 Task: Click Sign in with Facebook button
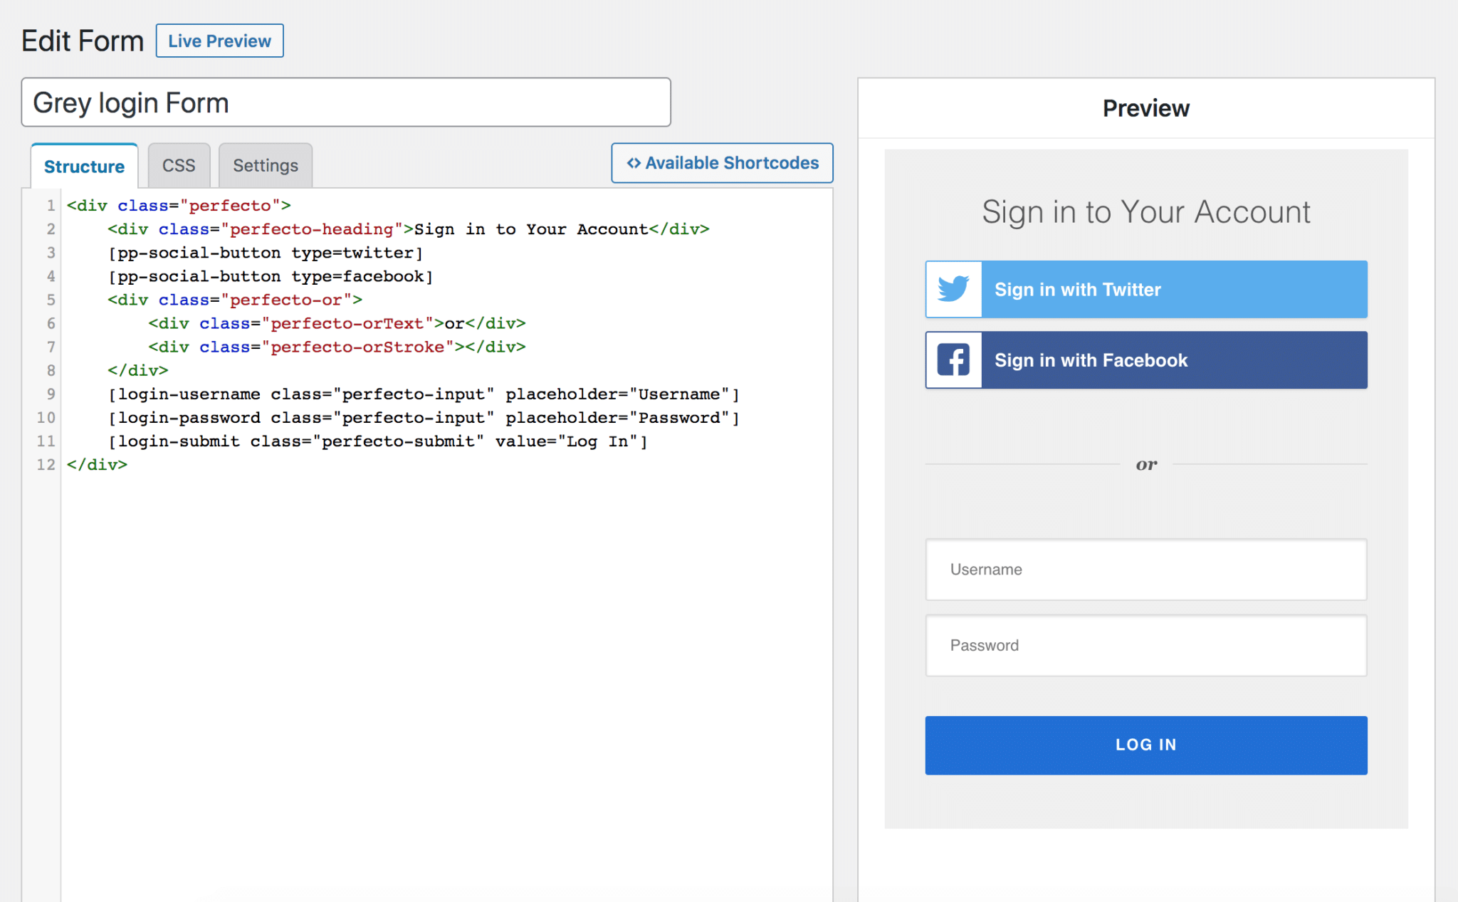coord(1146,360)
